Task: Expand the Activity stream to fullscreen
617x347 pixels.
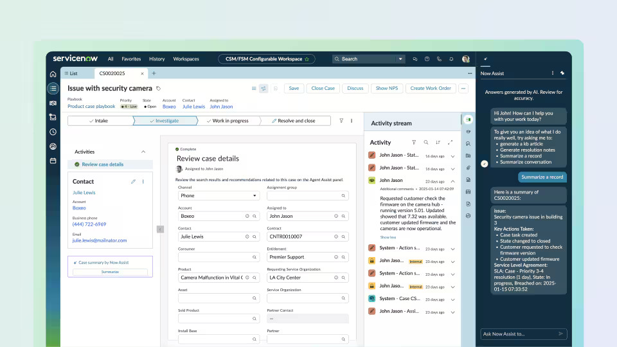Action: [x=450, y=143]
